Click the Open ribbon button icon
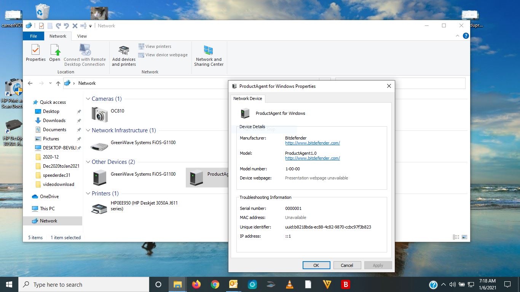The image size is (520, 292). (55, 50)
